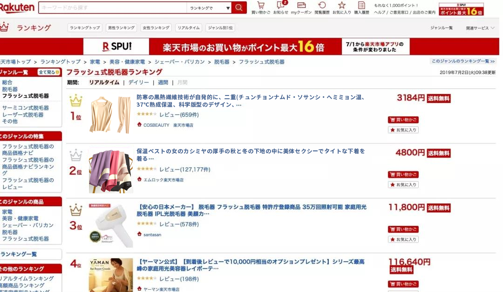Select the 男性ランキング tab
The width and height of the screenshot is (503, 292).
click(x=121, y=28)
